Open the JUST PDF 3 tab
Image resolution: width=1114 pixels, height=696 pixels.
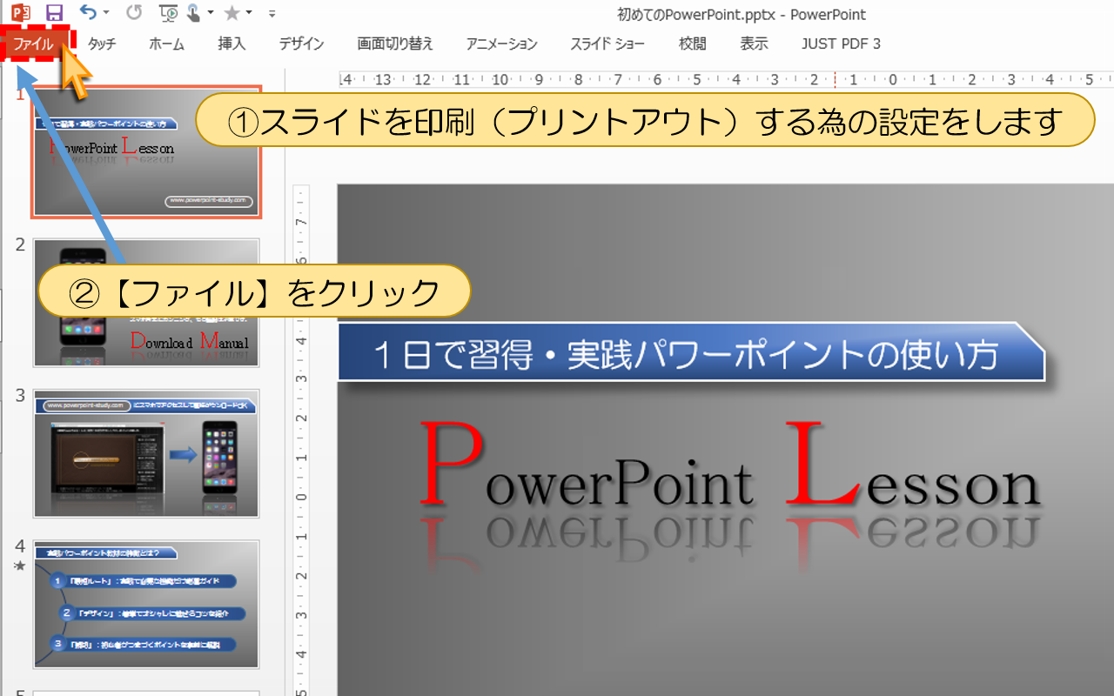click(x=841, y=43)
